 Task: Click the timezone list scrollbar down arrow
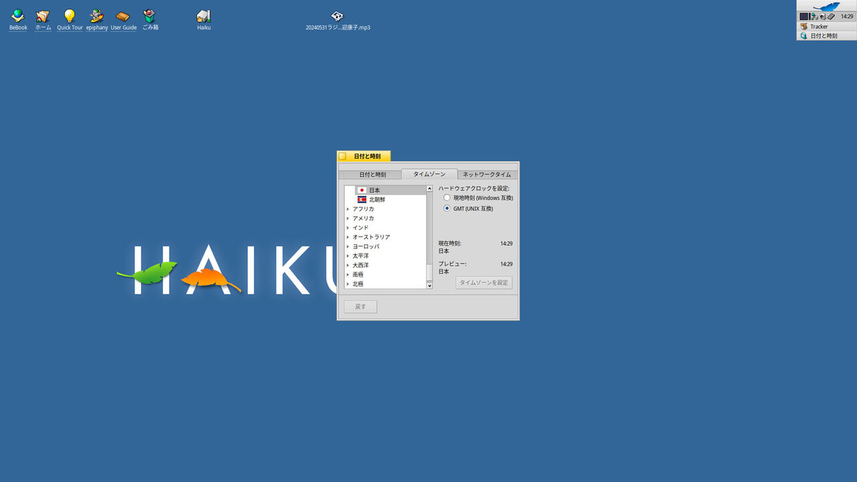[429, 285]
